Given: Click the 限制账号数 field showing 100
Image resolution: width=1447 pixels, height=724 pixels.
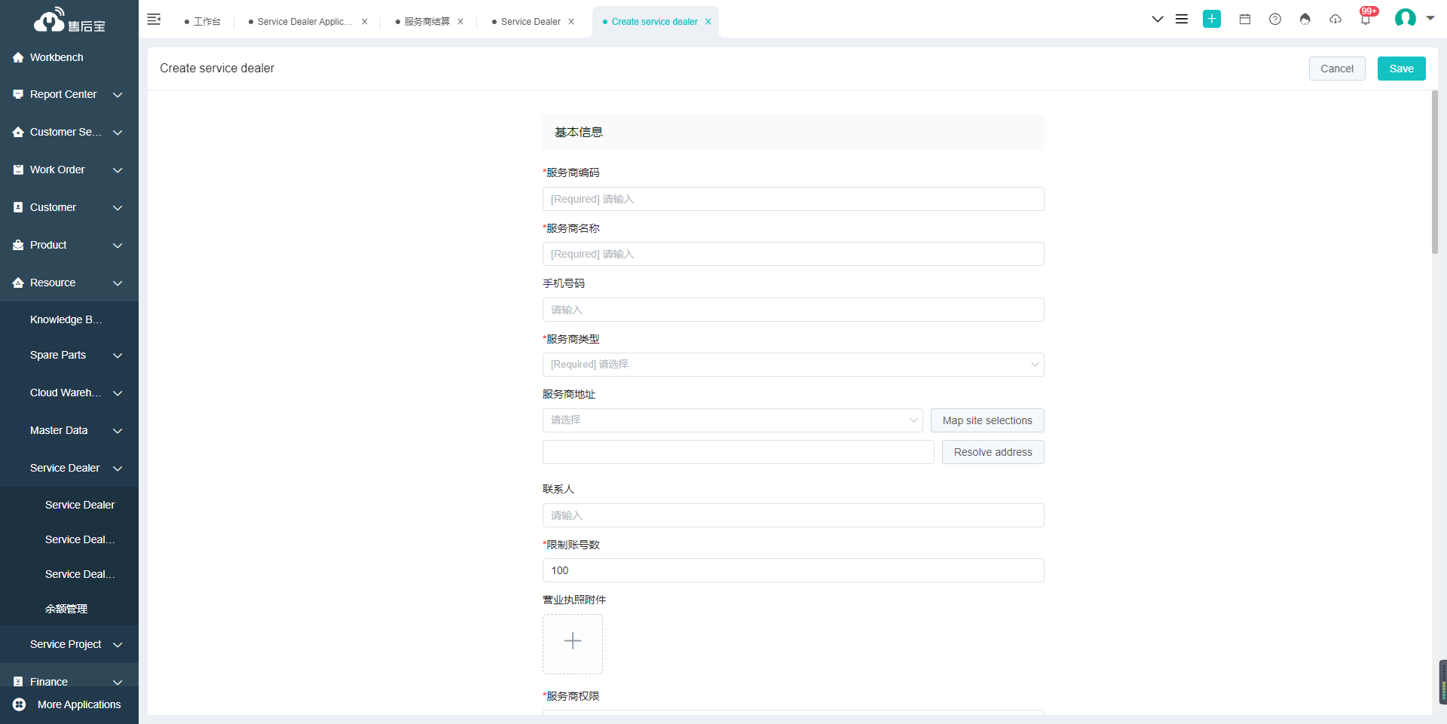Looking at the screenshot, I should click(794, 570).
